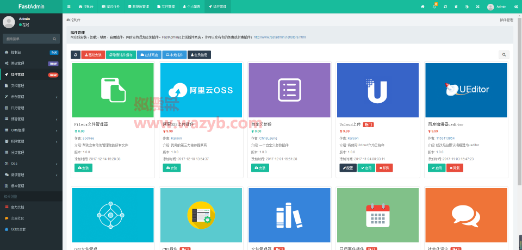Click the 阿里云OSS plugin thumbnail
522x250 pixels.
point(201,90)
